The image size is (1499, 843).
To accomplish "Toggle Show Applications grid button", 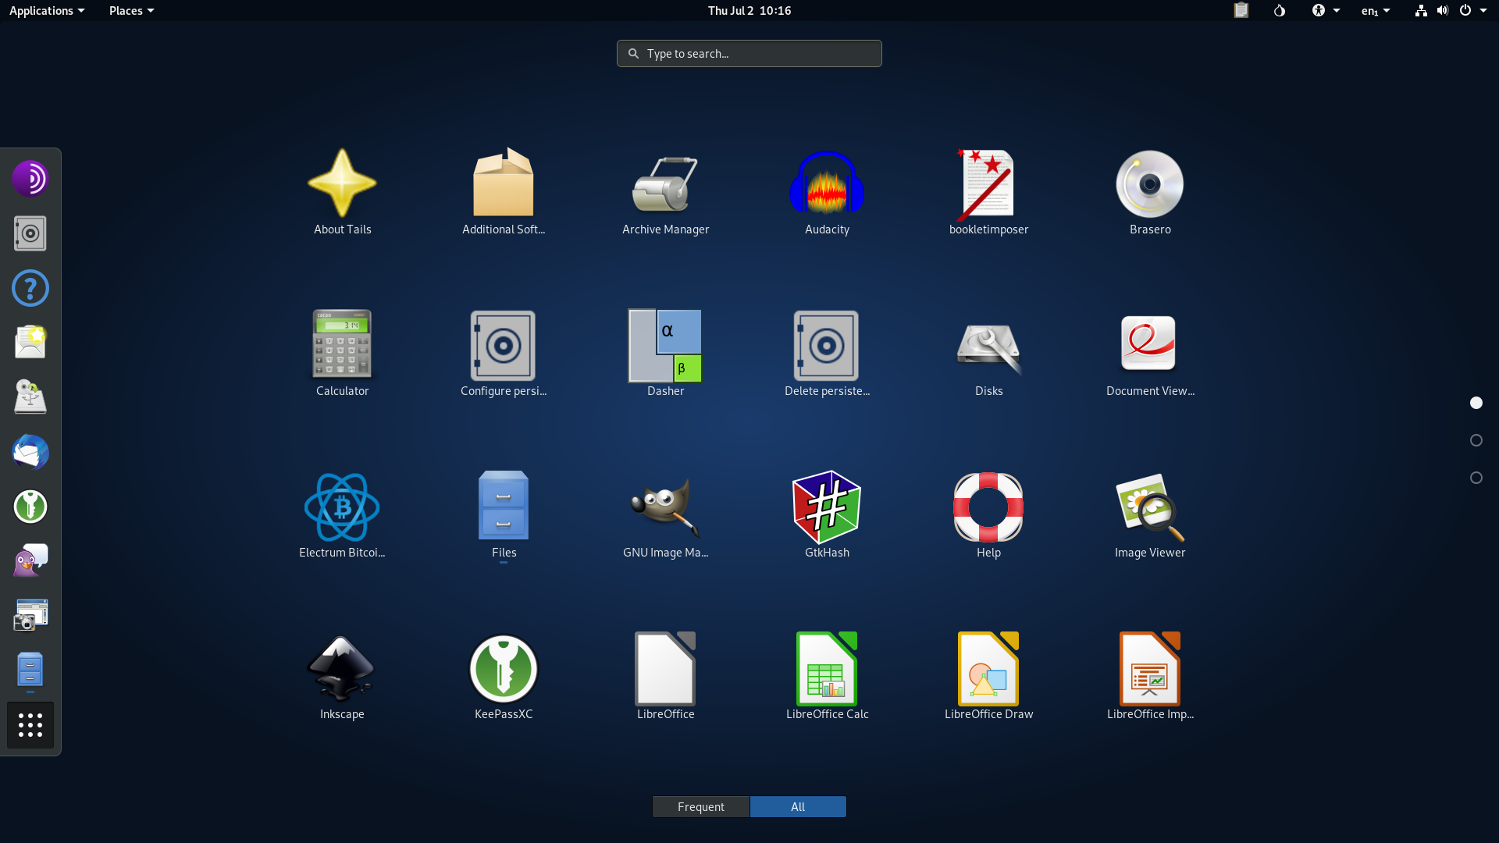I will coord(30,725).
